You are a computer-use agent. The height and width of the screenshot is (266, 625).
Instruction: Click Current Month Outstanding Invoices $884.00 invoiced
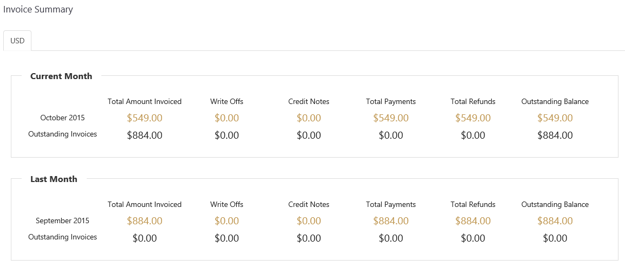(x=145, y=135)
